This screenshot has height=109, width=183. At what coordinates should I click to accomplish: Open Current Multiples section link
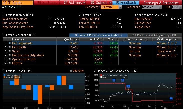click(x=91, y=15)
